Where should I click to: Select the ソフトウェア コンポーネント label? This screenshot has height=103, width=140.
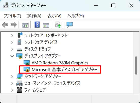pos(46,35)
